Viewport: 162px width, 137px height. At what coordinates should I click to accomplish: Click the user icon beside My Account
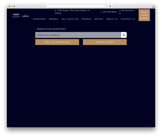coord(120,10)
